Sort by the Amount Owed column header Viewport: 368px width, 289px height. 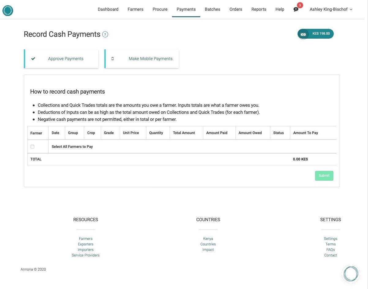[250, 133]
